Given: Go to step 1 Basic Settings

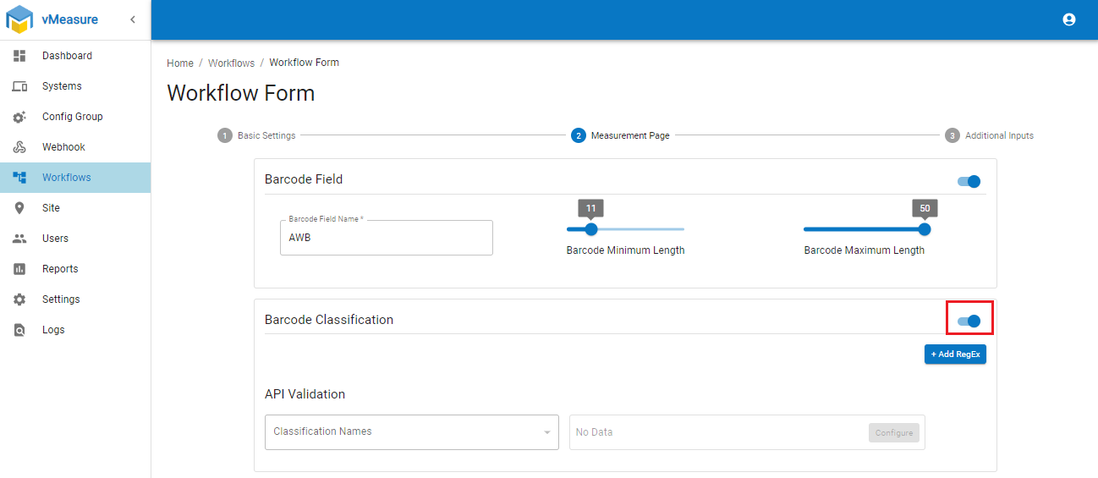Looking at the screenshot, I should (258, 135).
